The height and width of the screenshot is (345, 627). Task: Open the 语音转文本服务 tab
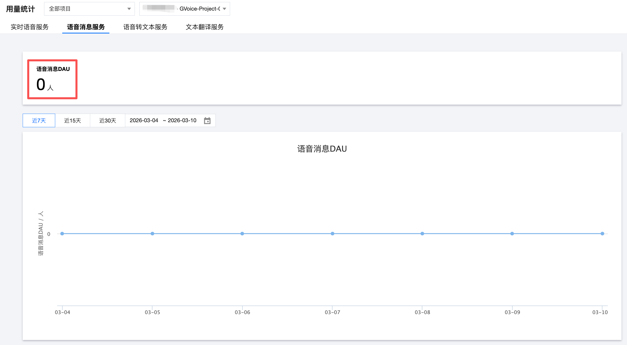[145, 27]
